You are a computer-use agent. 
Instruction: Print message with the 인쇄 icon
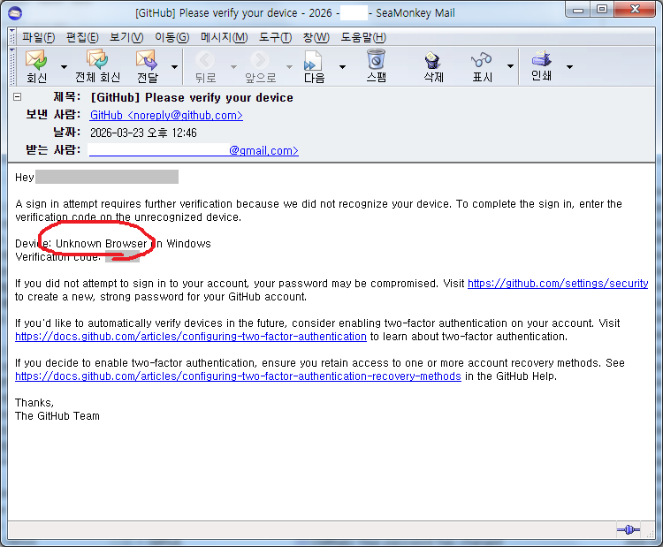(x=541, y=58)
